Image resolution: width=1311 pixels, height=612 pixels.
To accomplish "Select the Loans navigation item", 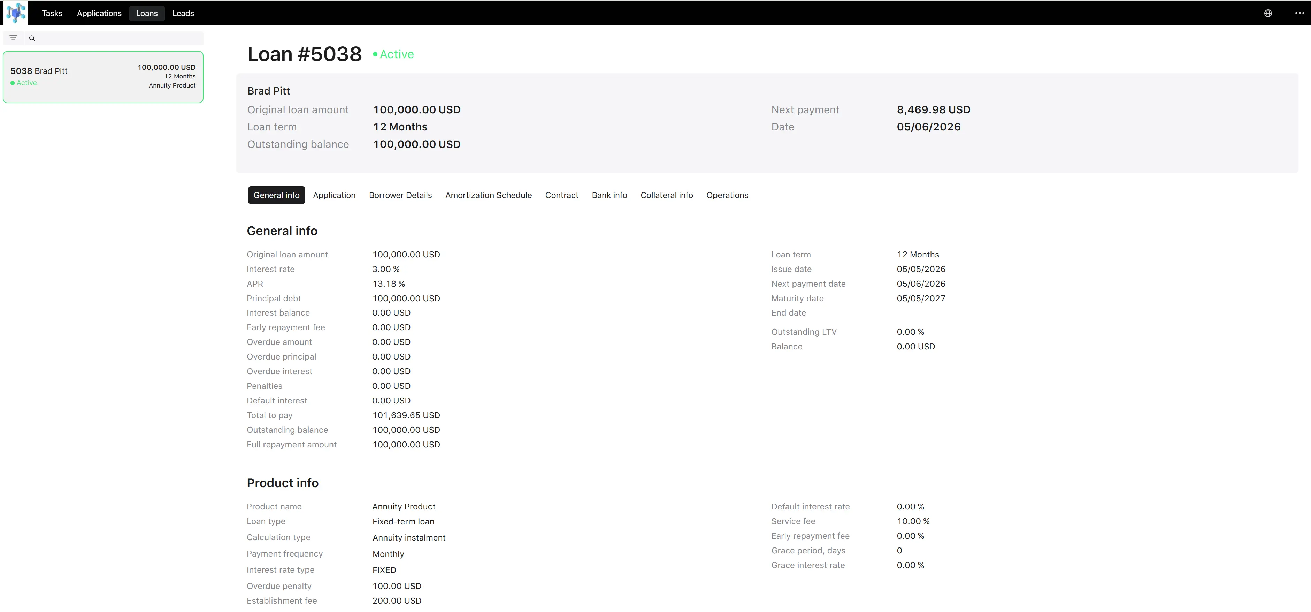I will tap(147, 13).
